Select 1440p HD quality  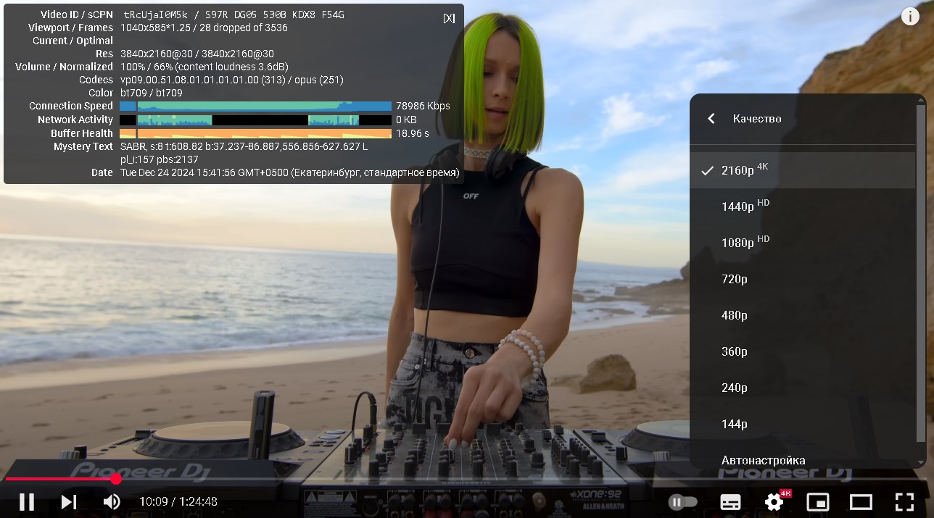point(802,206)
